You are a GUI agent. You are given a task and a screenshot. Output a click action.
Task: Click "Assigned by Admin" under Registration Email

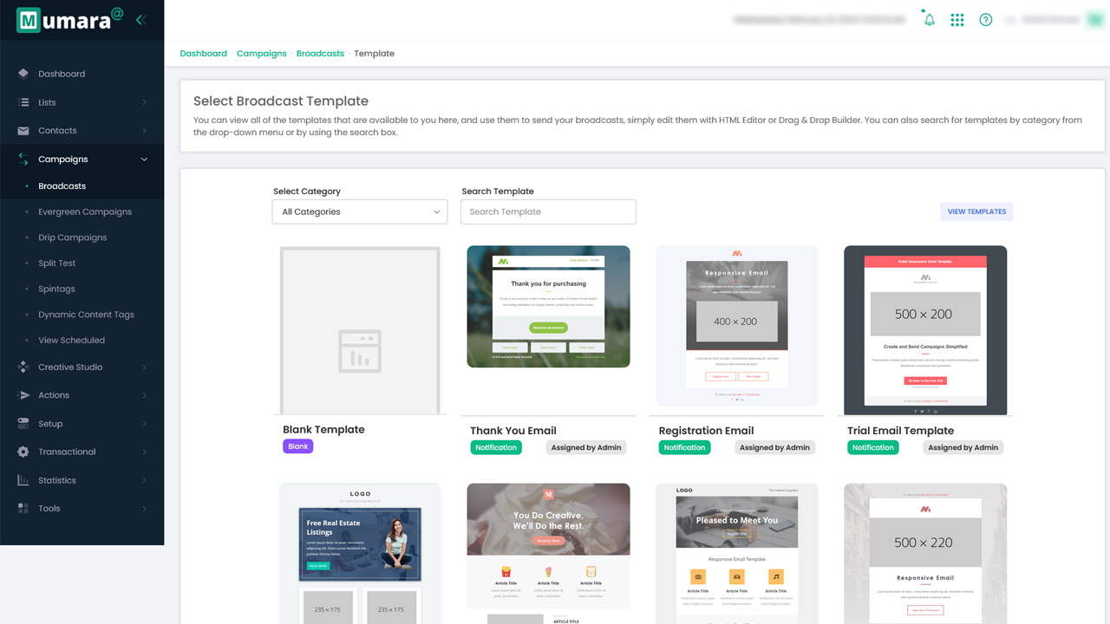point(774,447)
